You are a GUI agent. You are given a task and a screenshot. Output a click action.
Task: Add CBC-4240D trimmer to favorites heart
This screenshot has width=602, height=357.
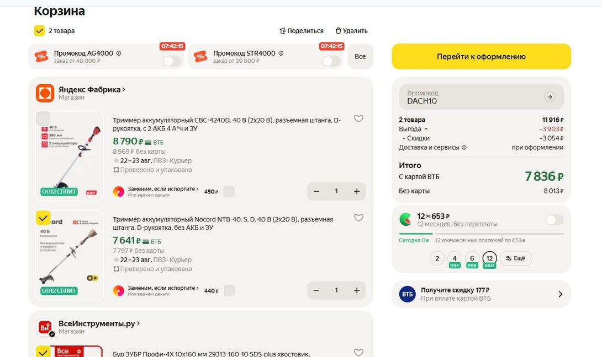tap(358, 119)
